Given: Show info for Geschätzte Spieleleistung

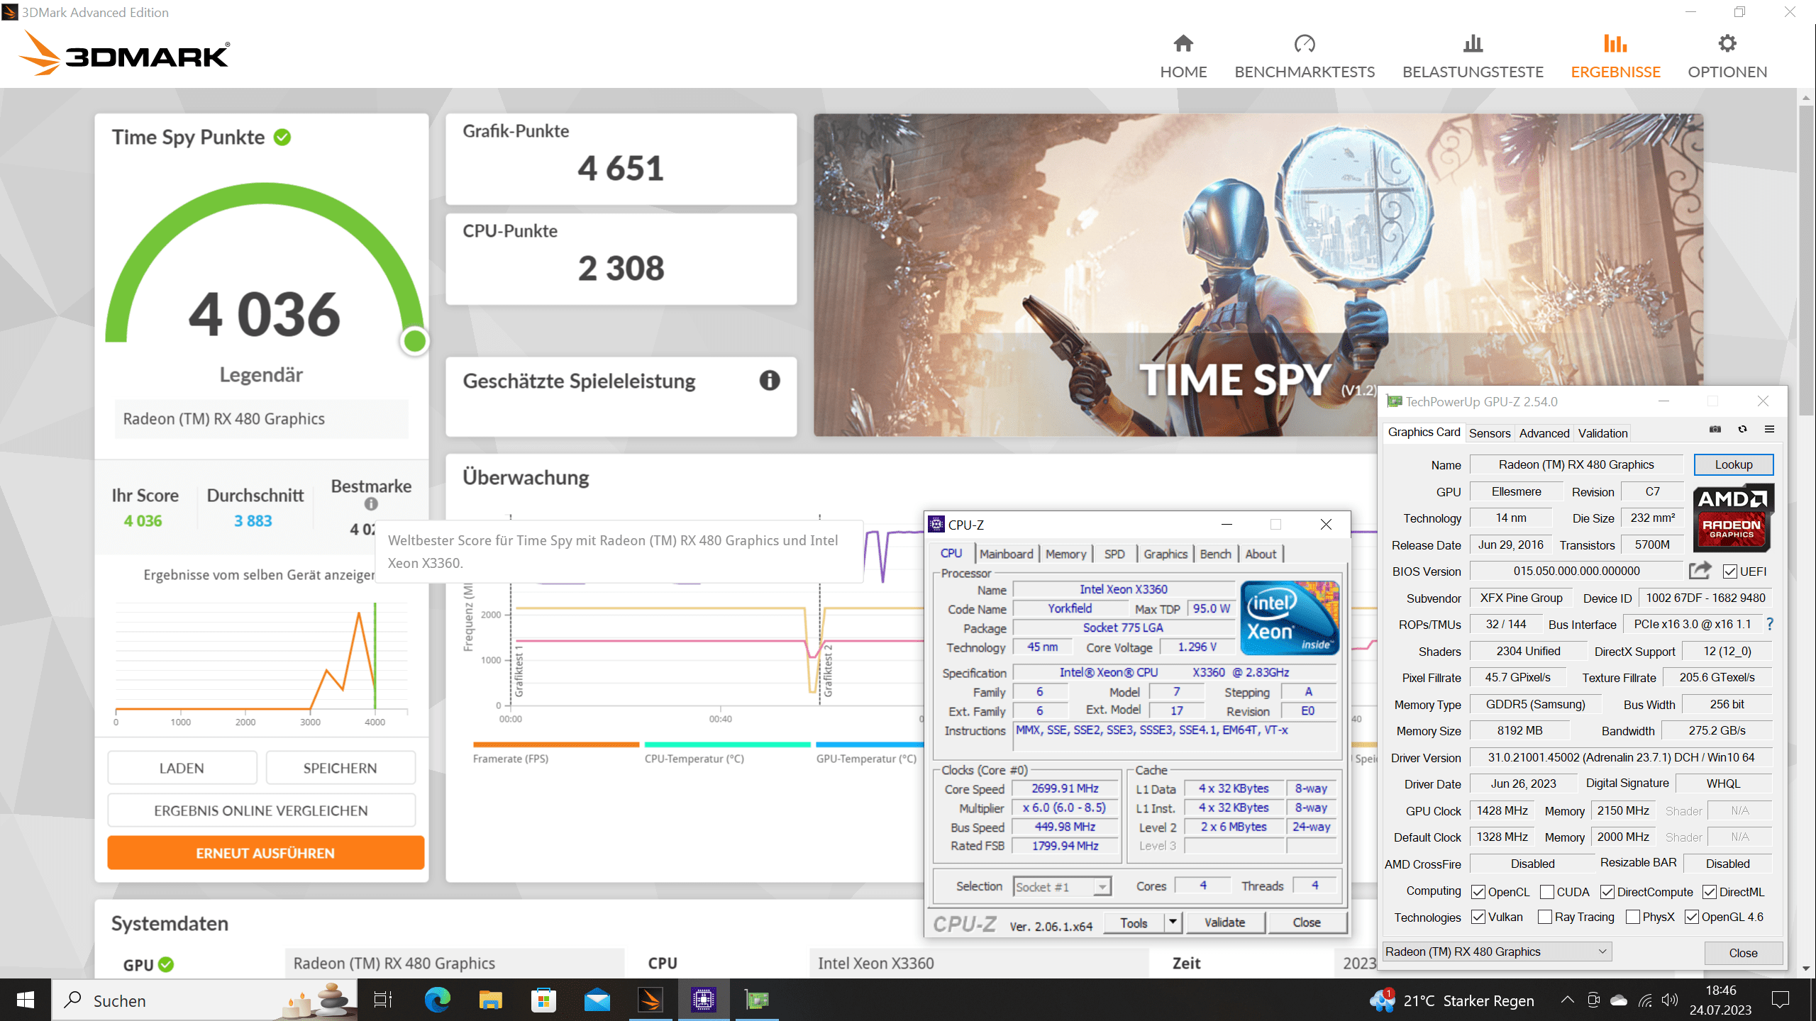Looking at the screenshot, I should tap(770, 381).
